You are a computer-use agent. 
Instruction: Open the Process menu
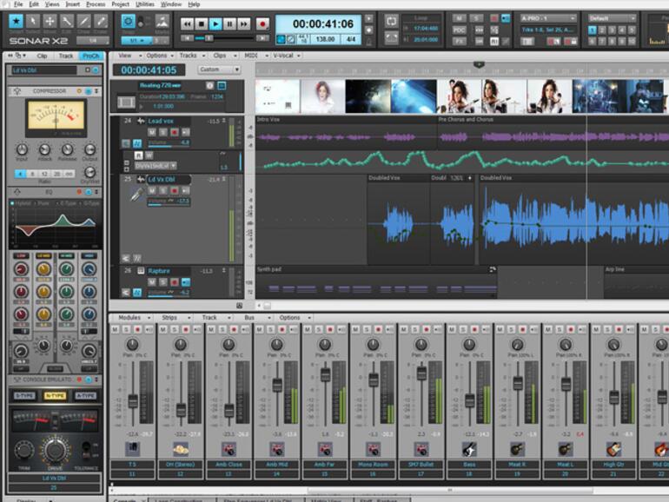[x=96, y=4]
